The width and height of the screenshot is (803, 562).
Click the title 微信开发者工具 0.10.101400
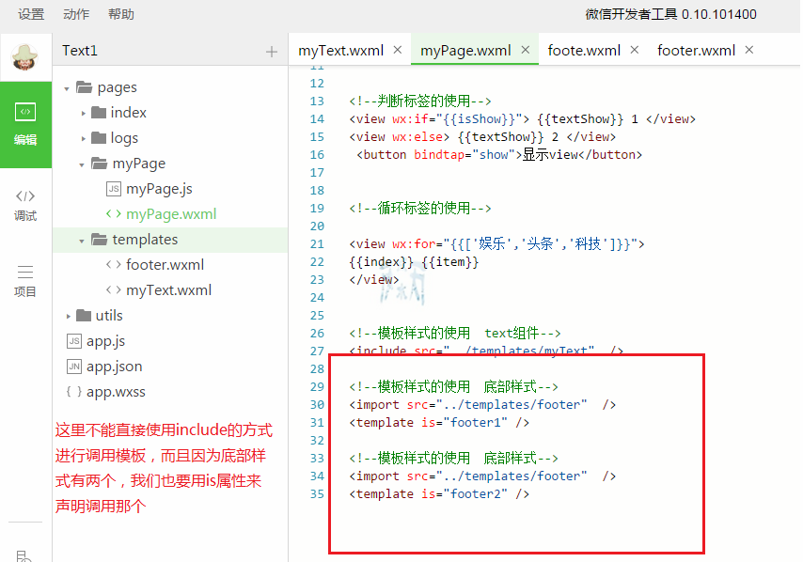[670, 14]
